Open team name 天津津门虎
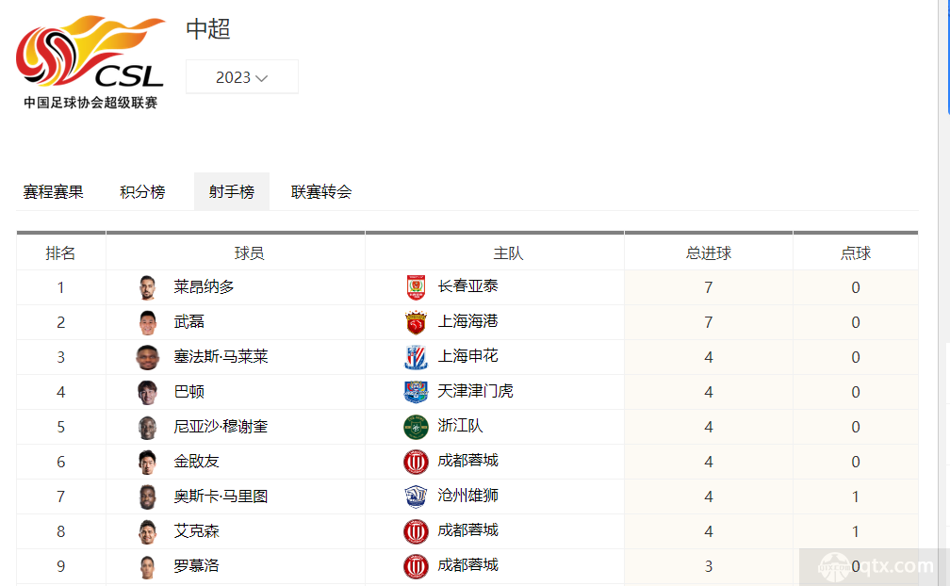Viewport: 950px width, 586px height. coord(476,391)
